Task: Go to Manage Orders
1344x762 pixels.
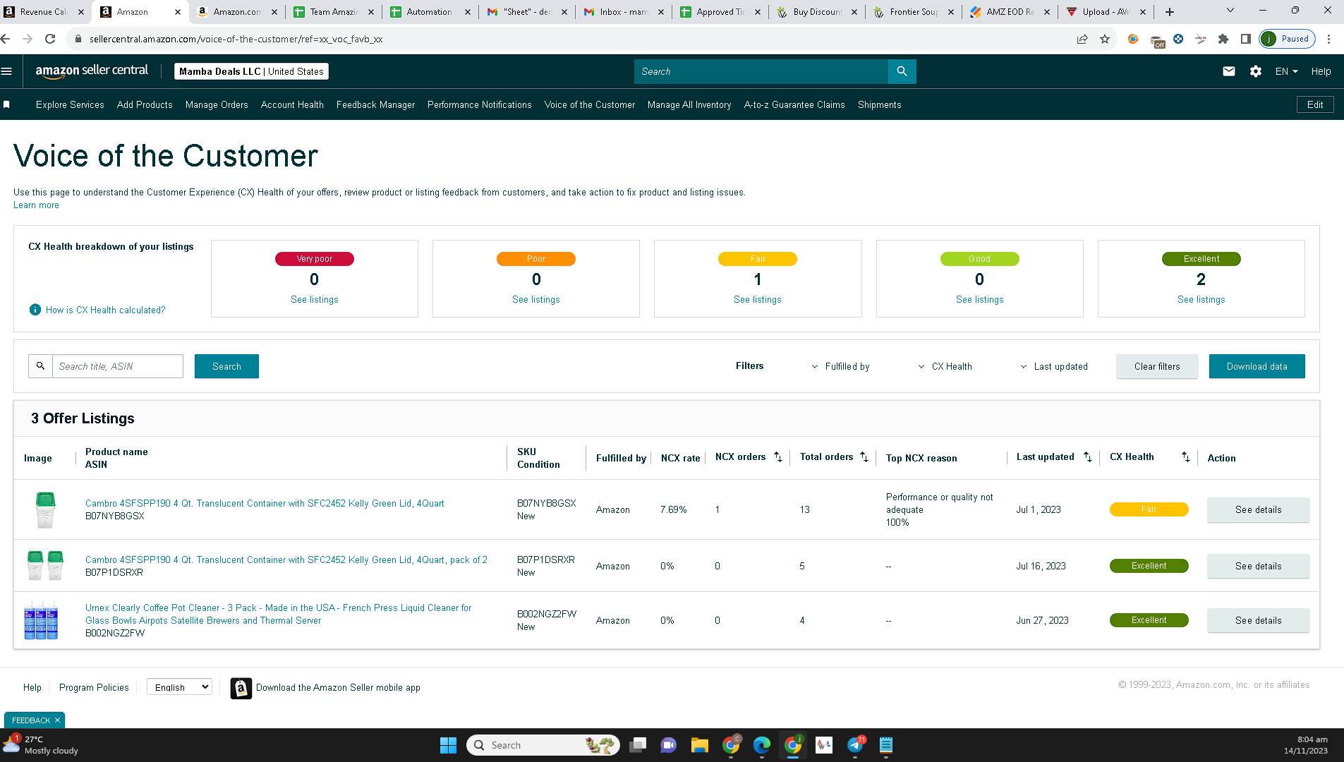Action: (217, 104)
